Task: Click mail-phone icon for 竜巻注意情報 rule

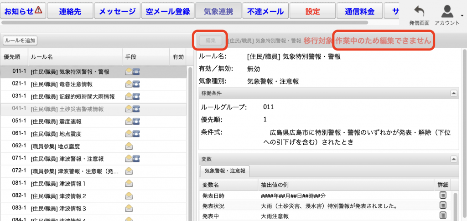Action: click(133, 84)
